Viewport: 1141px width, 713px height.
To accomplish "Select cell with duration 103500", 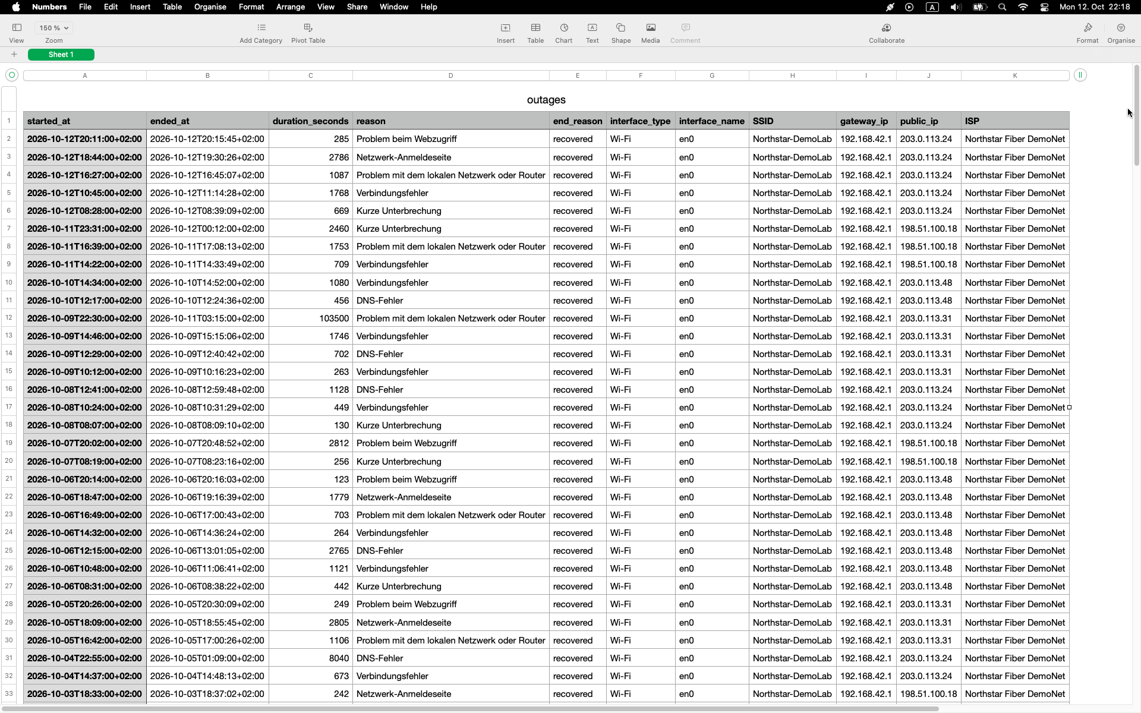I will tap(311, 318).
